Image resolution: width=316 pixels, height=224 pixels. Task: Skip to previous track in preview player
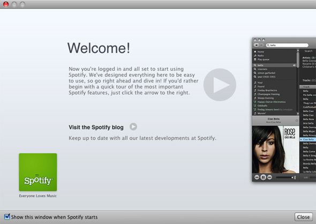(257, 177)
